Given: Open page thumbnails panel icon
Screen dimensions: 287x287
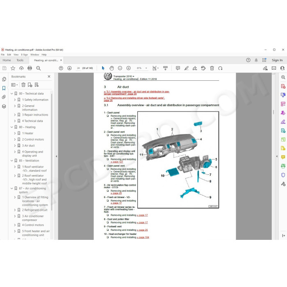Looking at the screenshot, I should 4,79.
